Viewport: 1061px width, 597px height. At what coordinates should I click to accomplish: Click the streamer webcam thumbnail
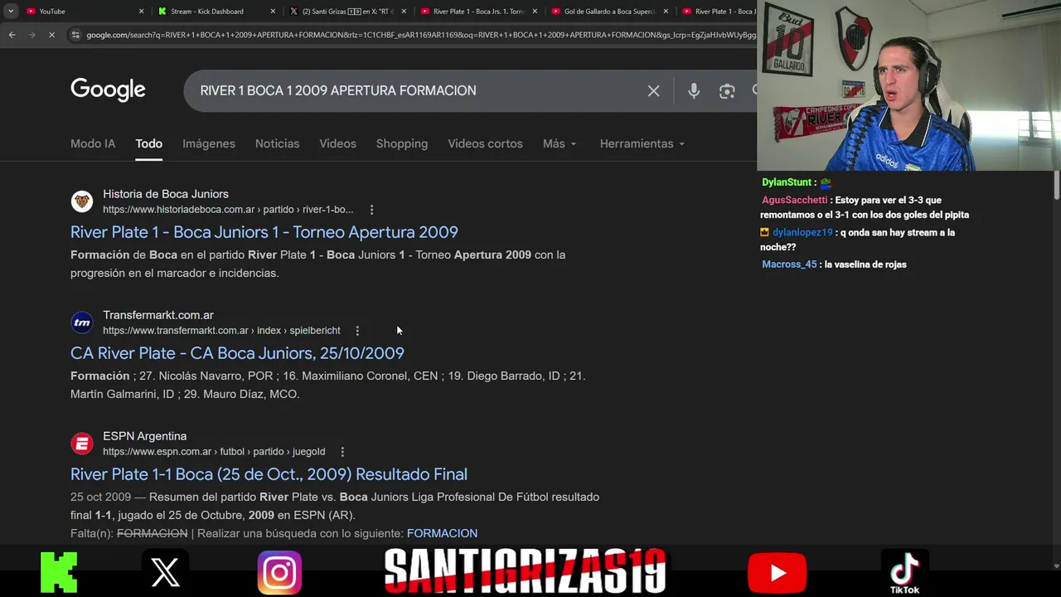(x=908, y=85)
